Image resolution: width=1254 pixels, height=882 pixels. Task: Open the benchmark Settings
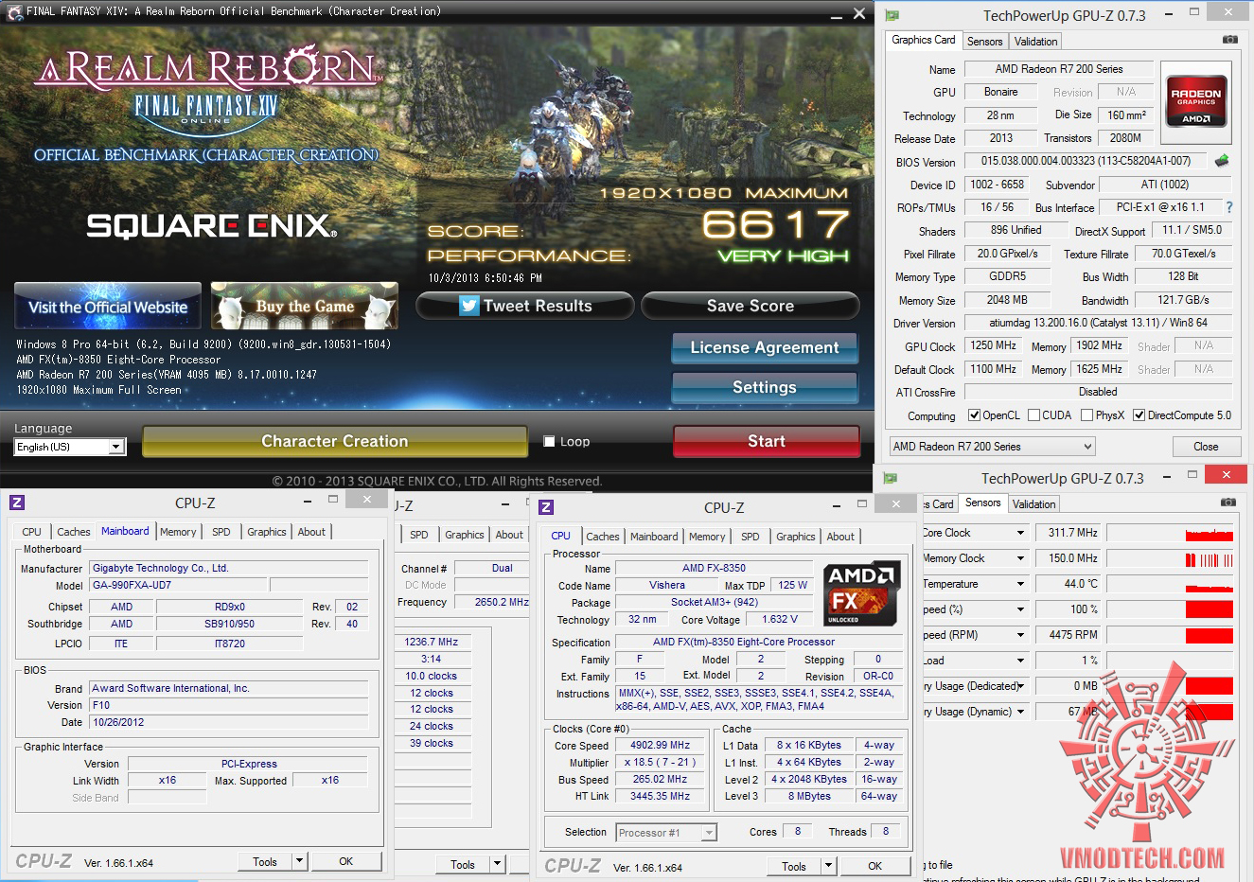765,387
